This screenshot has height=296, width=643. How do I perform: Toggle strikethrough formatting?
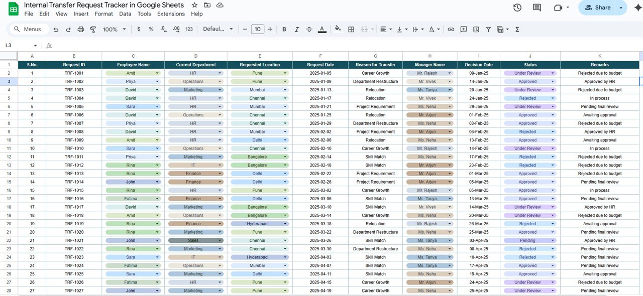pyautogui.click(x=309, y=30)
